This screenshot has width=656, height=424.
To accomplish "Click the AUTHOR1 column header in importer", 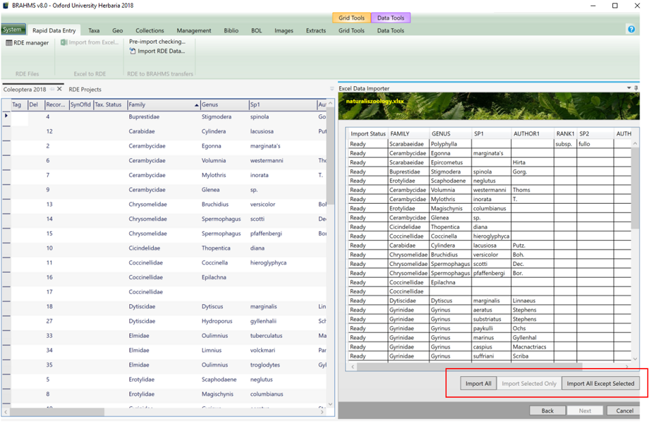I will point(532,134).
